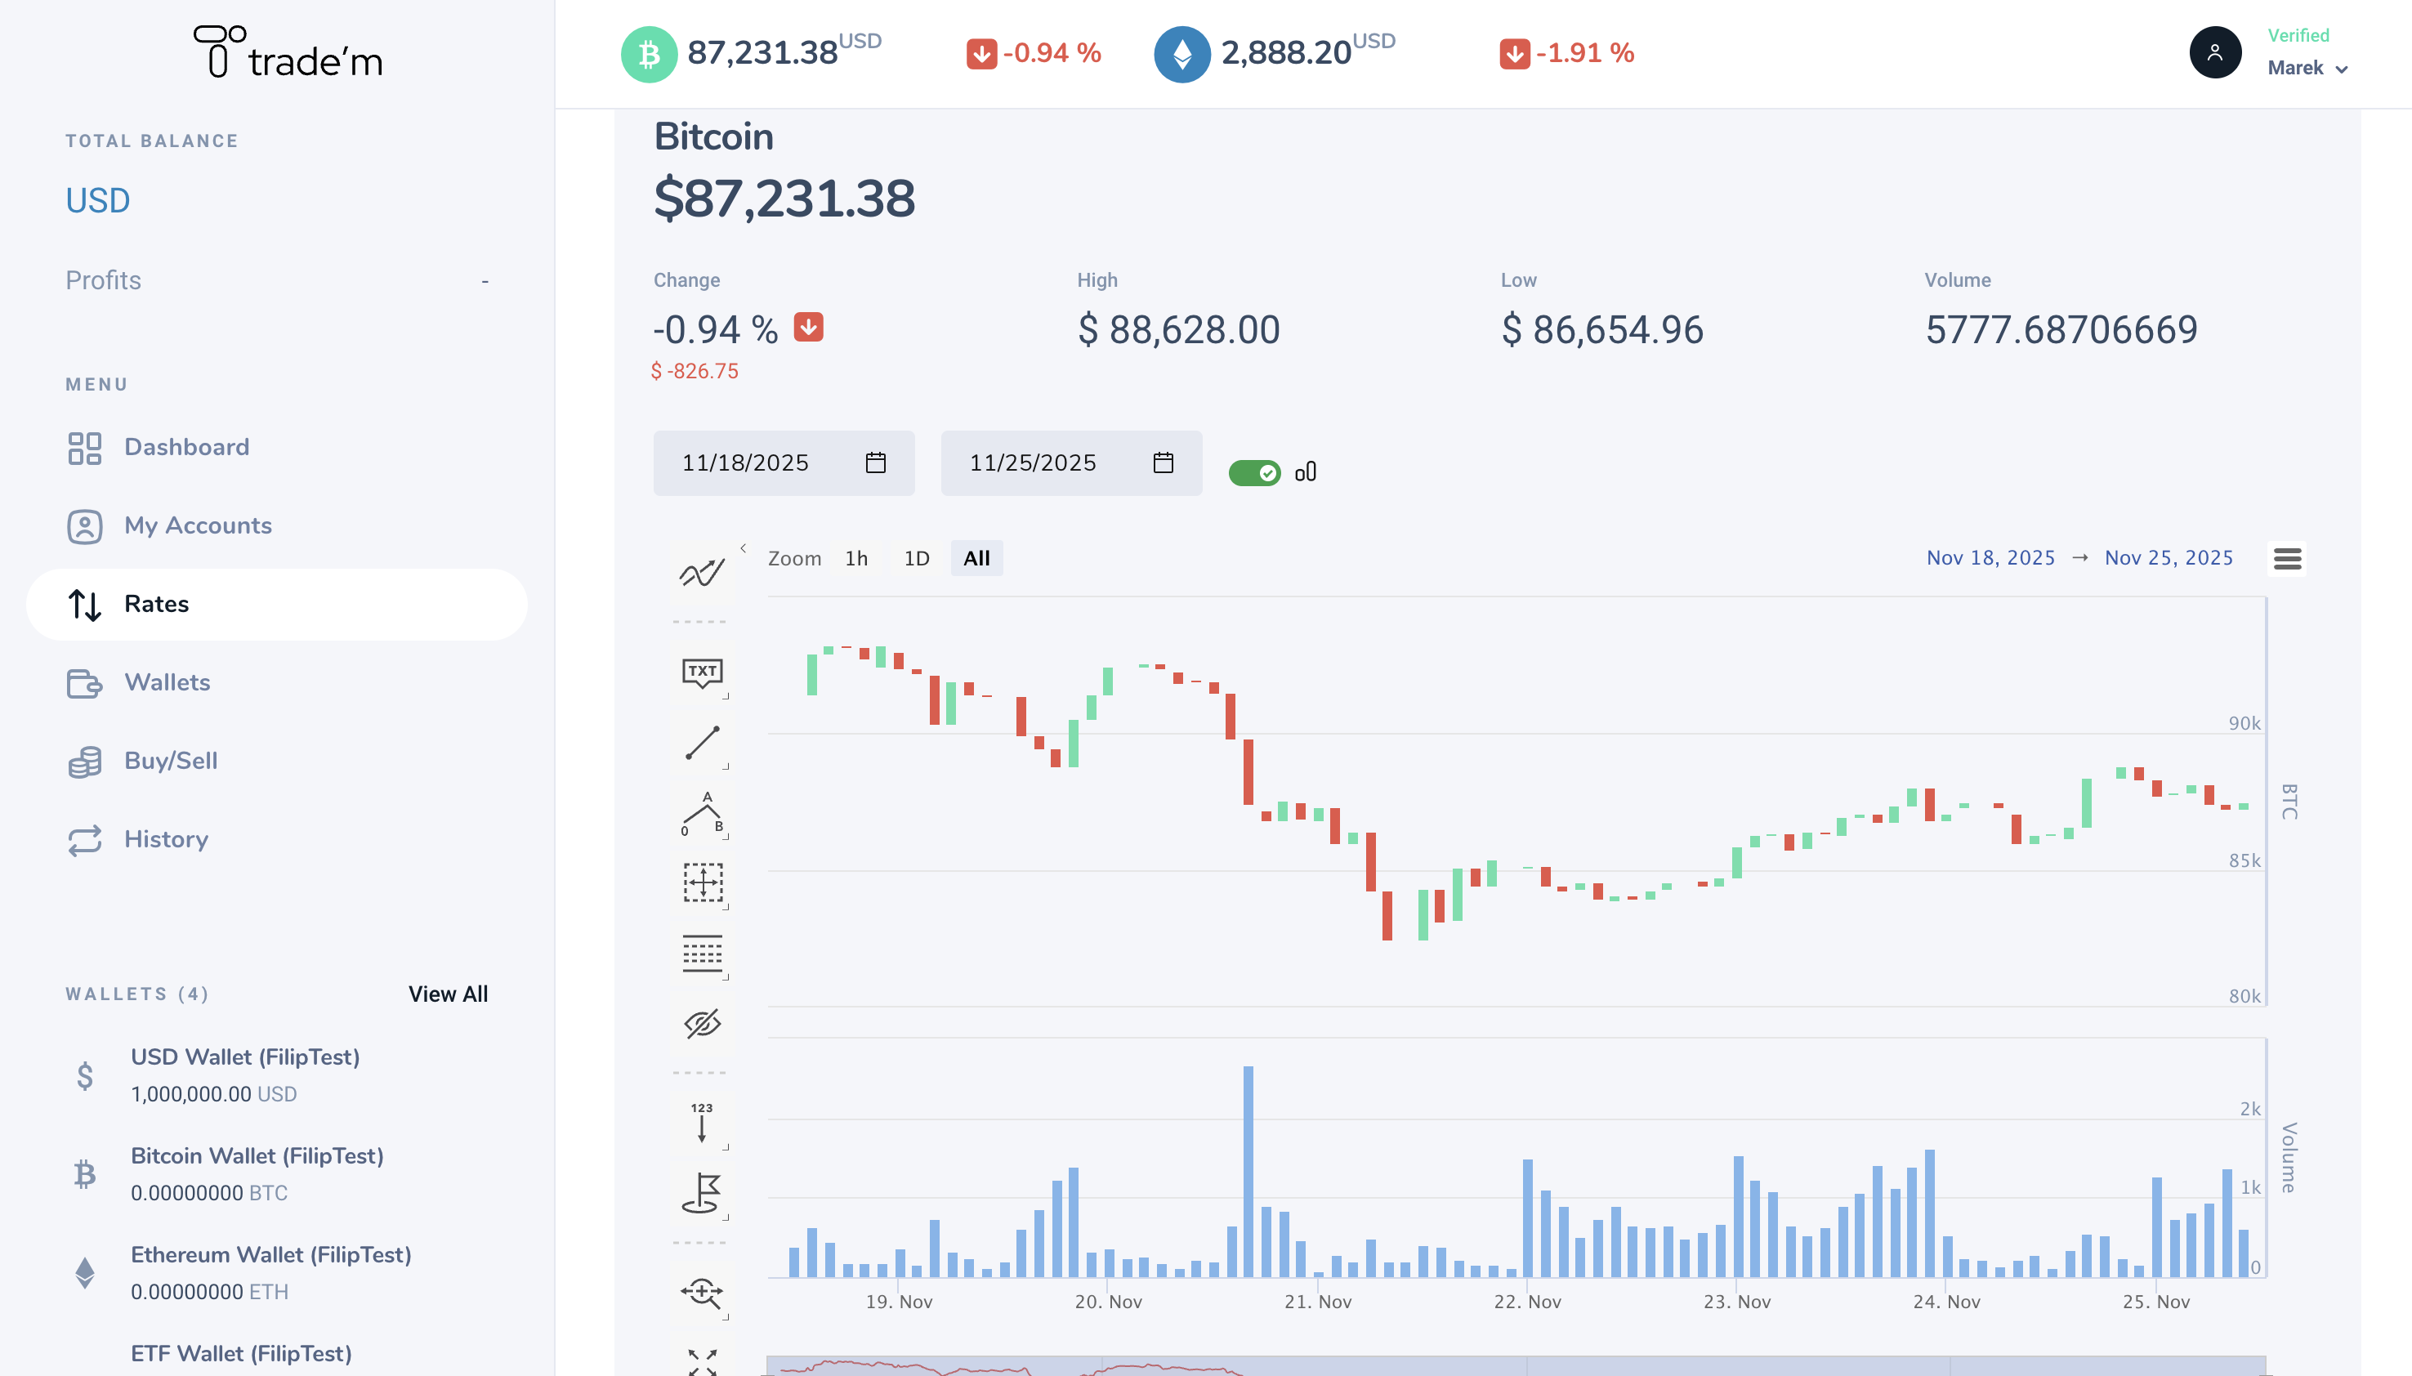Select the trend line drawing tool

tap(702, 743)
